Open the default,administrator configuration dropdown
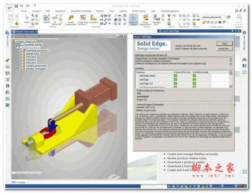The image size is (252, 193). 225,17
